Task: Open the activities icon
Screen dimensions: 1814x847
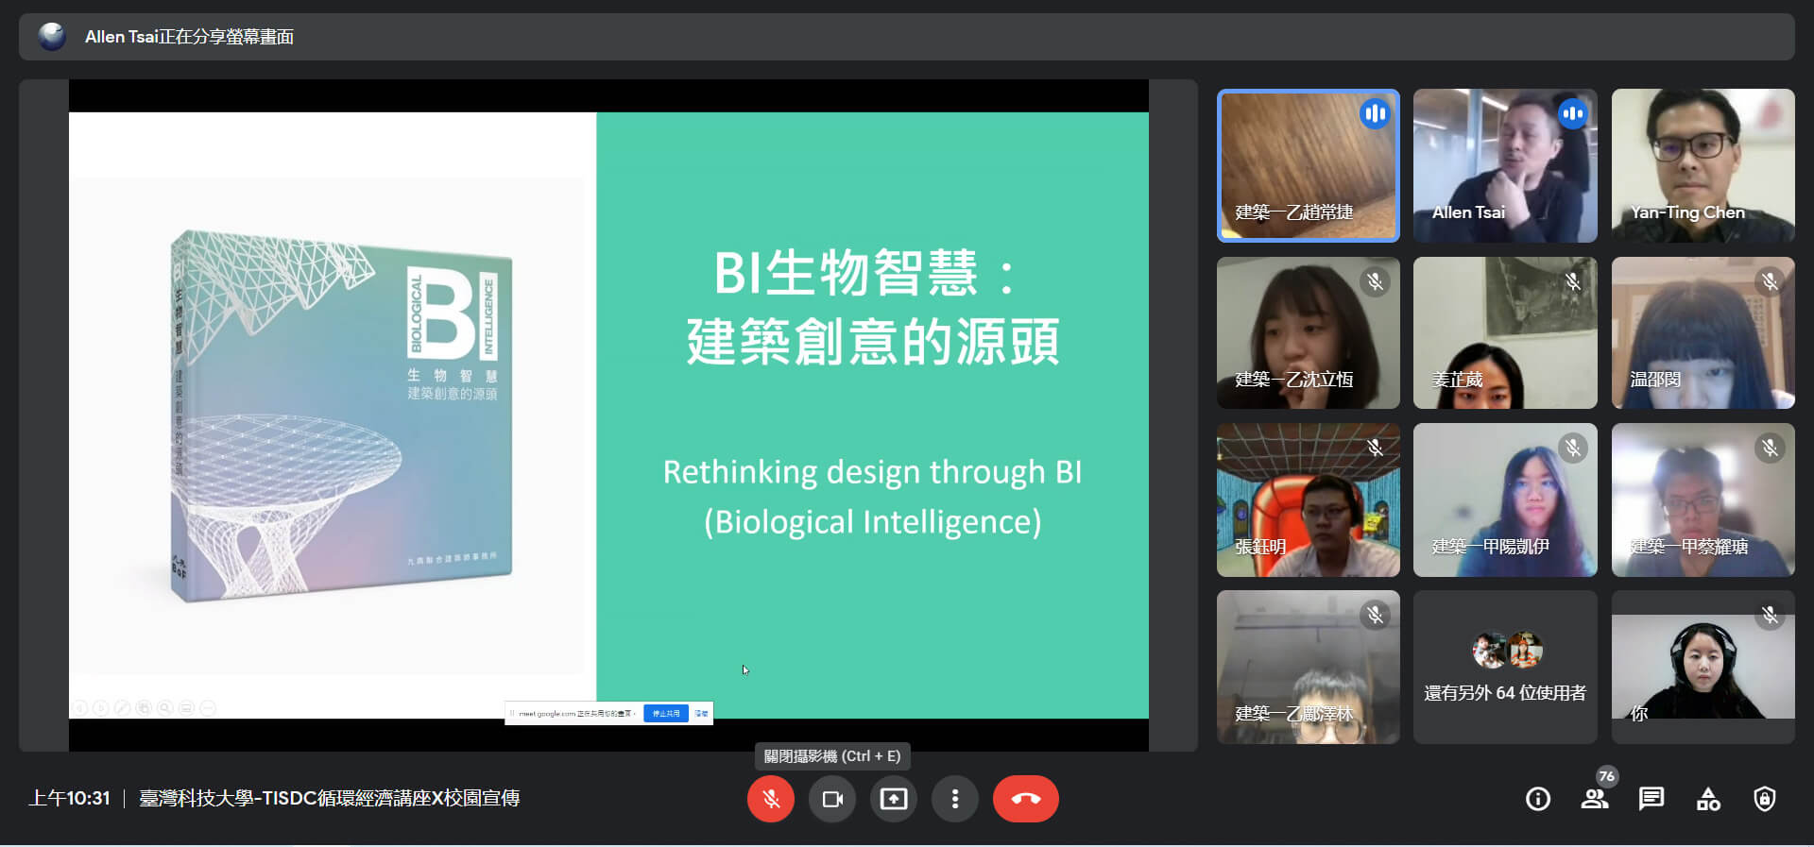Action: [1708, 799]
